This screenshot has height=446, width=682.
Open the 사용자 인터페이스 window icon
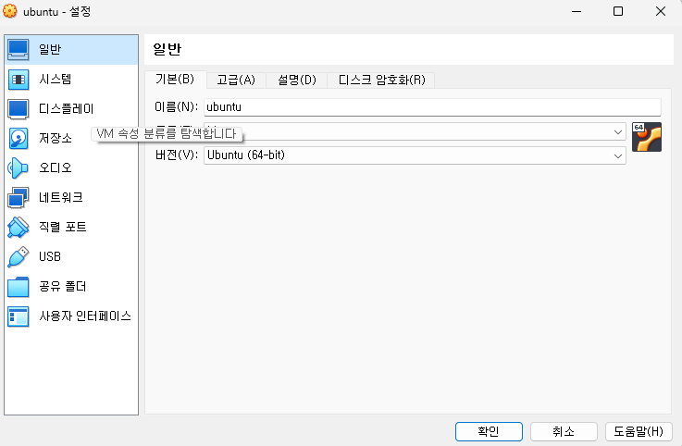pos(19,316)
